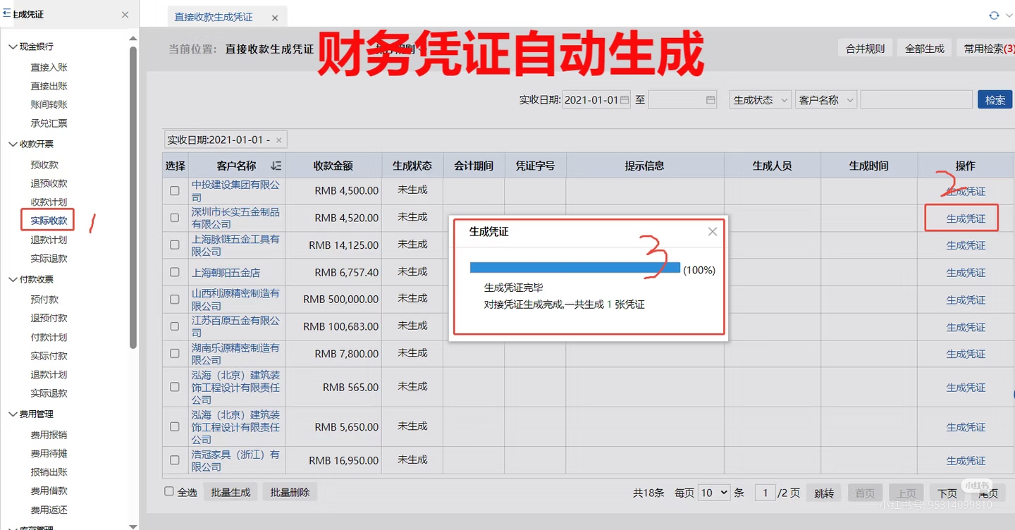
Task: Open the 生成状态 dropdown
Action: (760, 100)
